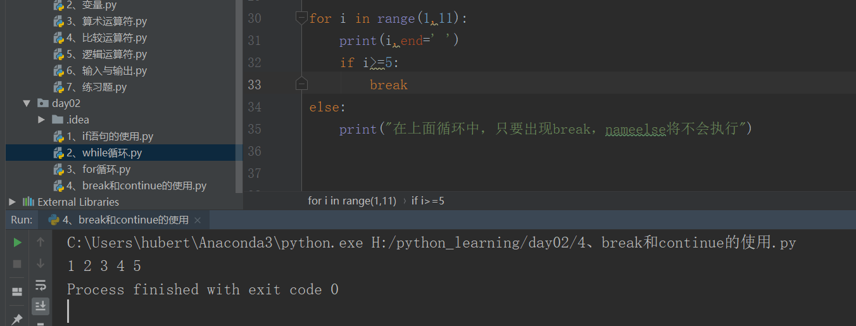Image resolution: width=856 pixels, height=326 pixels.
Task: Click the python.exe command line in console
Action: pos(431,242)
